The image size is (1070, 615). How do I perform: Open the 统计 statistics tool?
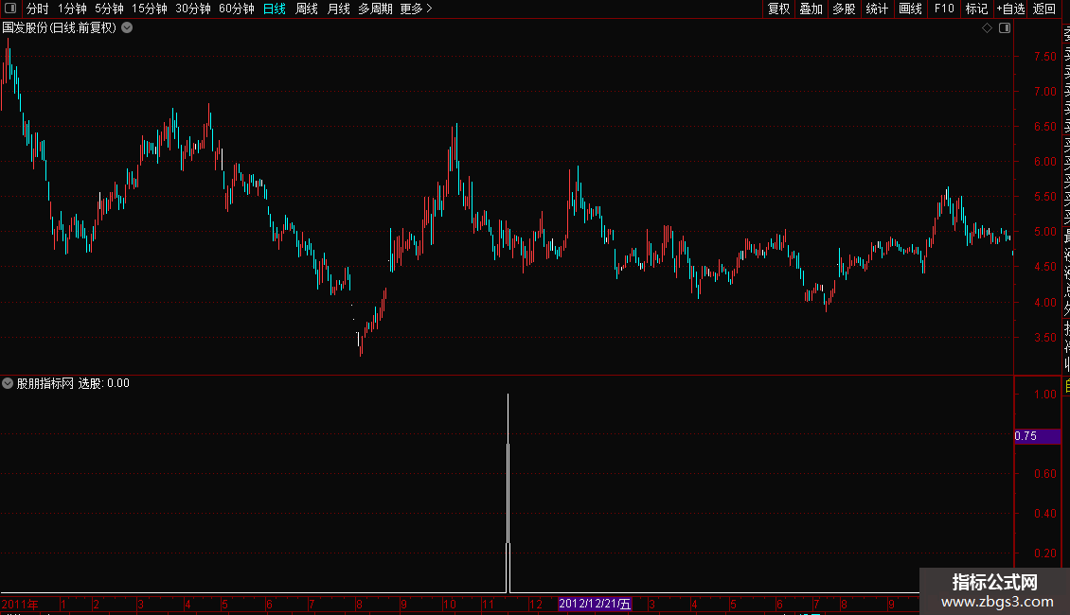877,9
